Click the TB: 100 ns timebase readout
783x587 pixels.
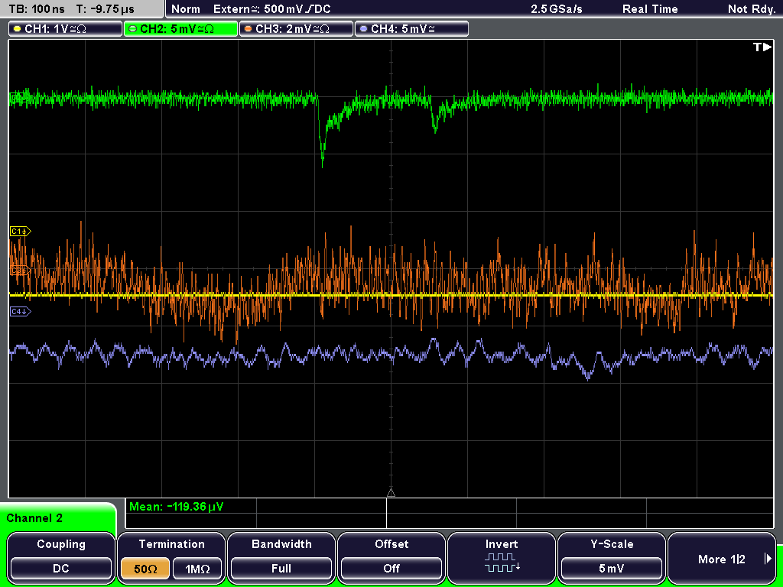(x=37, y=9)
